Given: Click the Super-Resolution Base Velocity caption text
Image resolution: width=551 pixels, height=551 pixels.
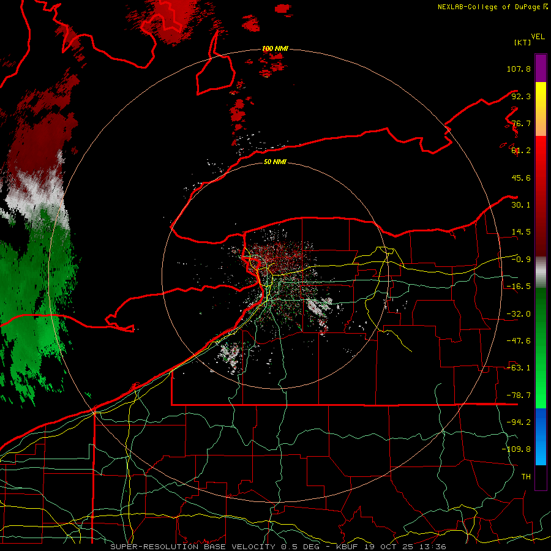Looking at the screenshot, I should (x=278, y=547).
